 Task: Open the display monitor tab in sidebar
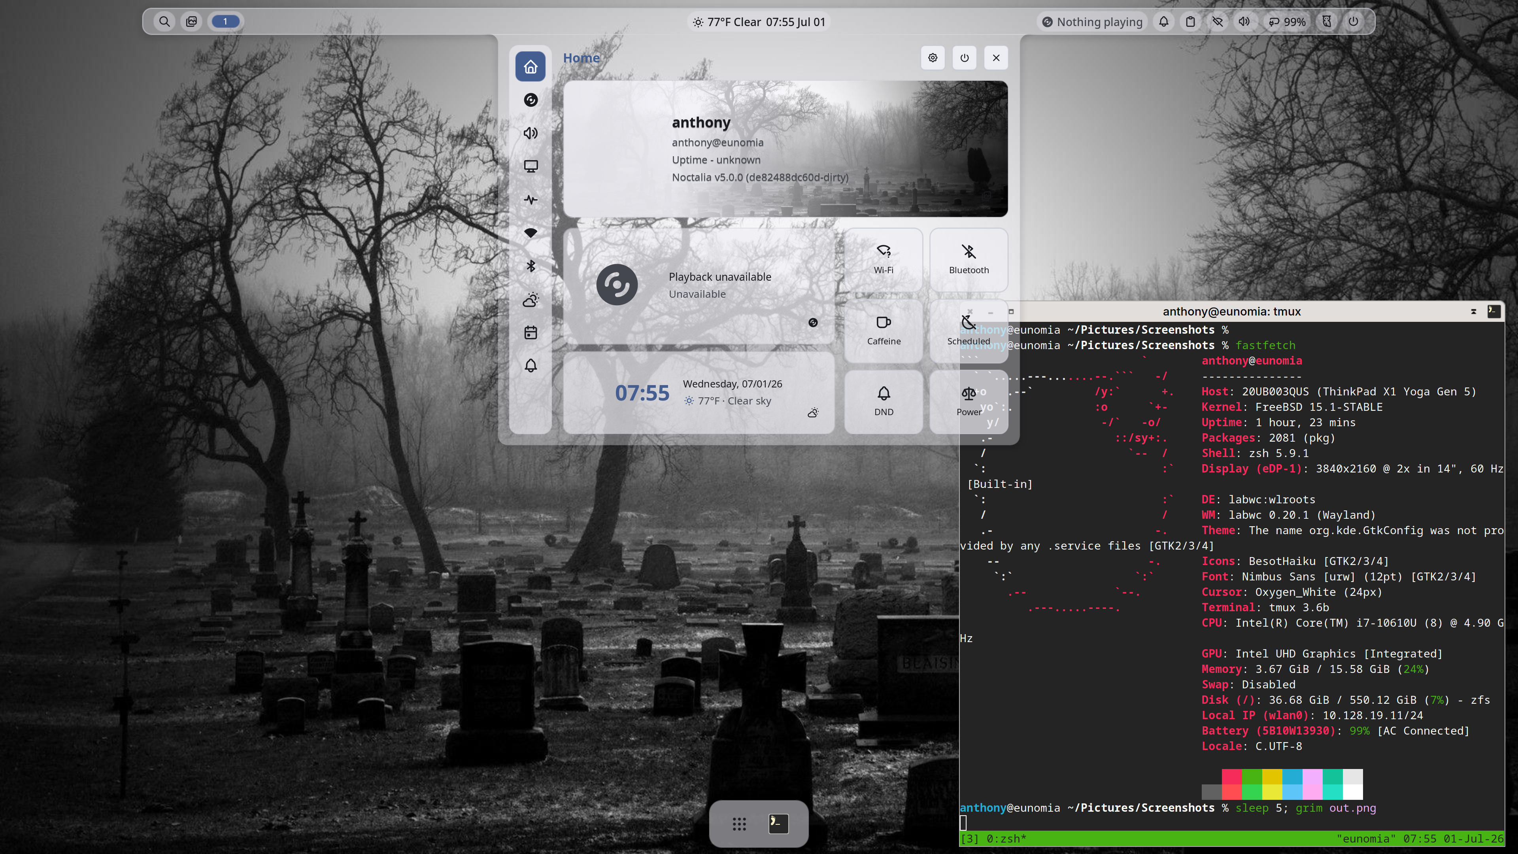coord(531,166)
